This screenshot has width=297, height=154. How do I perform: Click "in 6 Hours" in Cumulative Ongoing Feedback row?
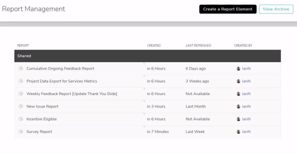pos(156,68)
